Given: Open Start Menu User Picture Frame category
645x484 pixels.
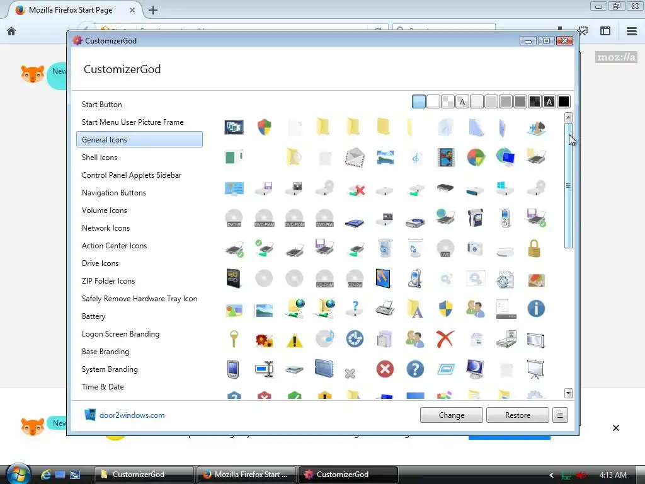Looking at the screenshot, I should pos(132,122).
